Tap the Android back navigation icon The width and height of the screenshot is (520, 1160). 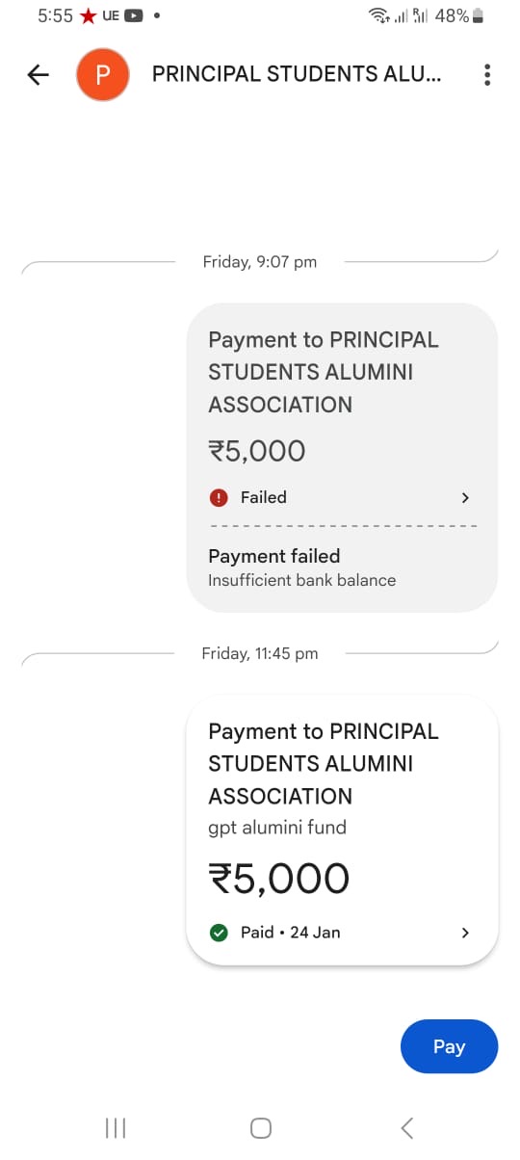point(406,1128)
